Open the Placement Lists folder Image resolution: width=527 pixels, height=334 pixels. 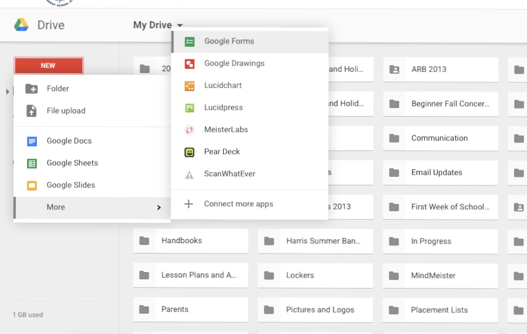click(x=440, y=310)
